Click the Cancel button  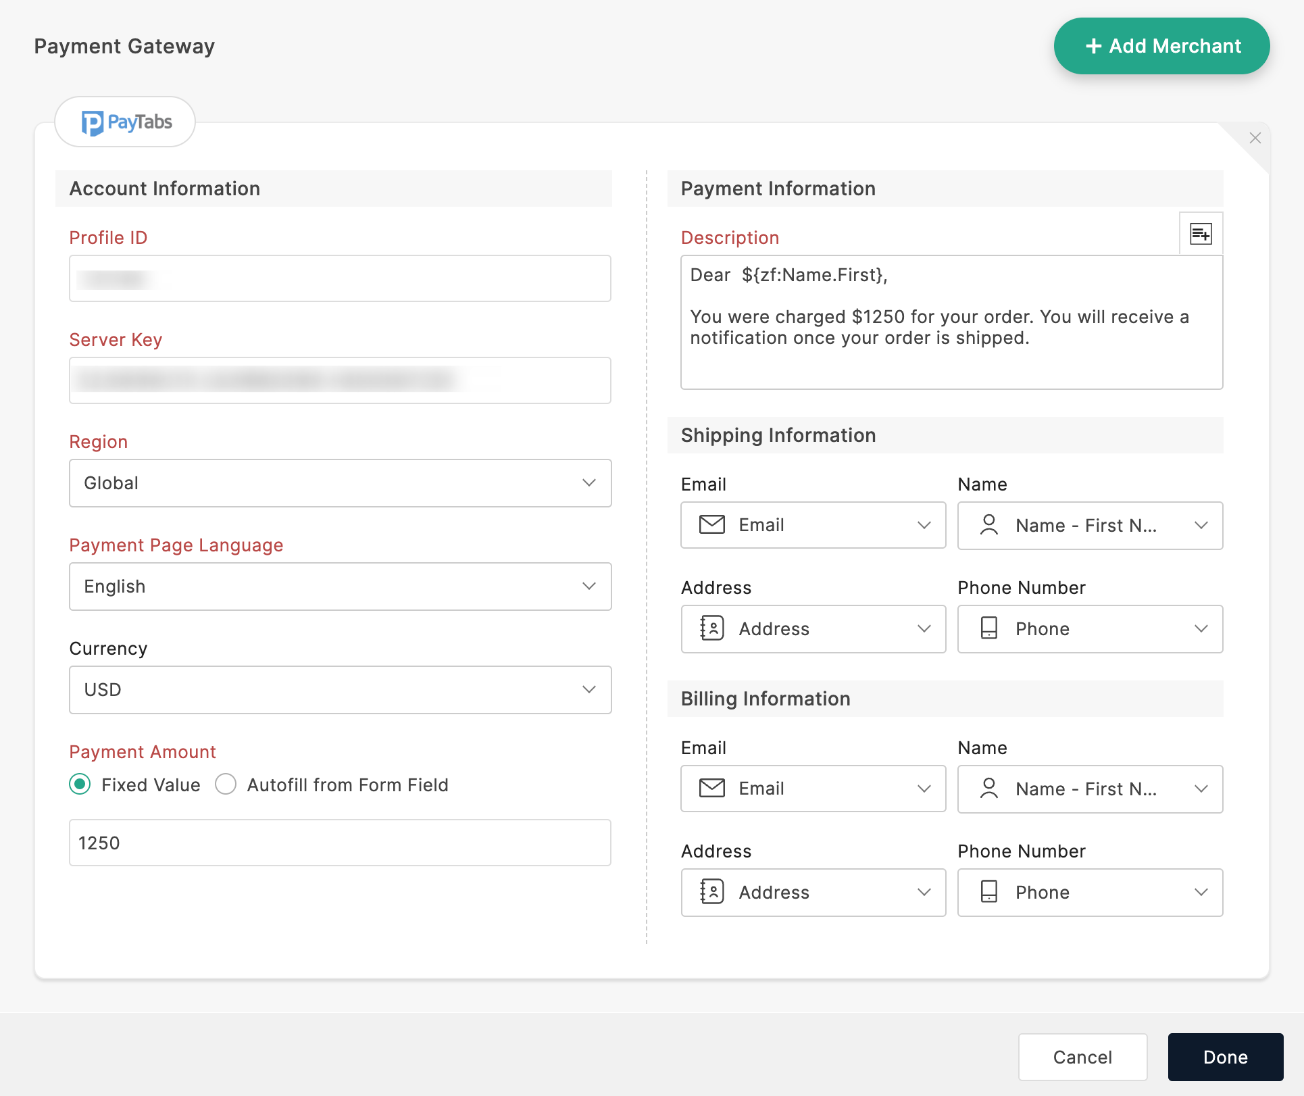click(x=1082, y=1056)
